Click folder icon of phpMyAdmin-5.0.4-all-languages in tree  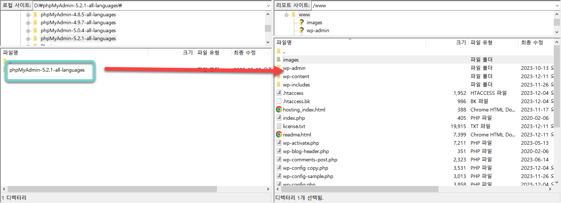tap(35, 31)
